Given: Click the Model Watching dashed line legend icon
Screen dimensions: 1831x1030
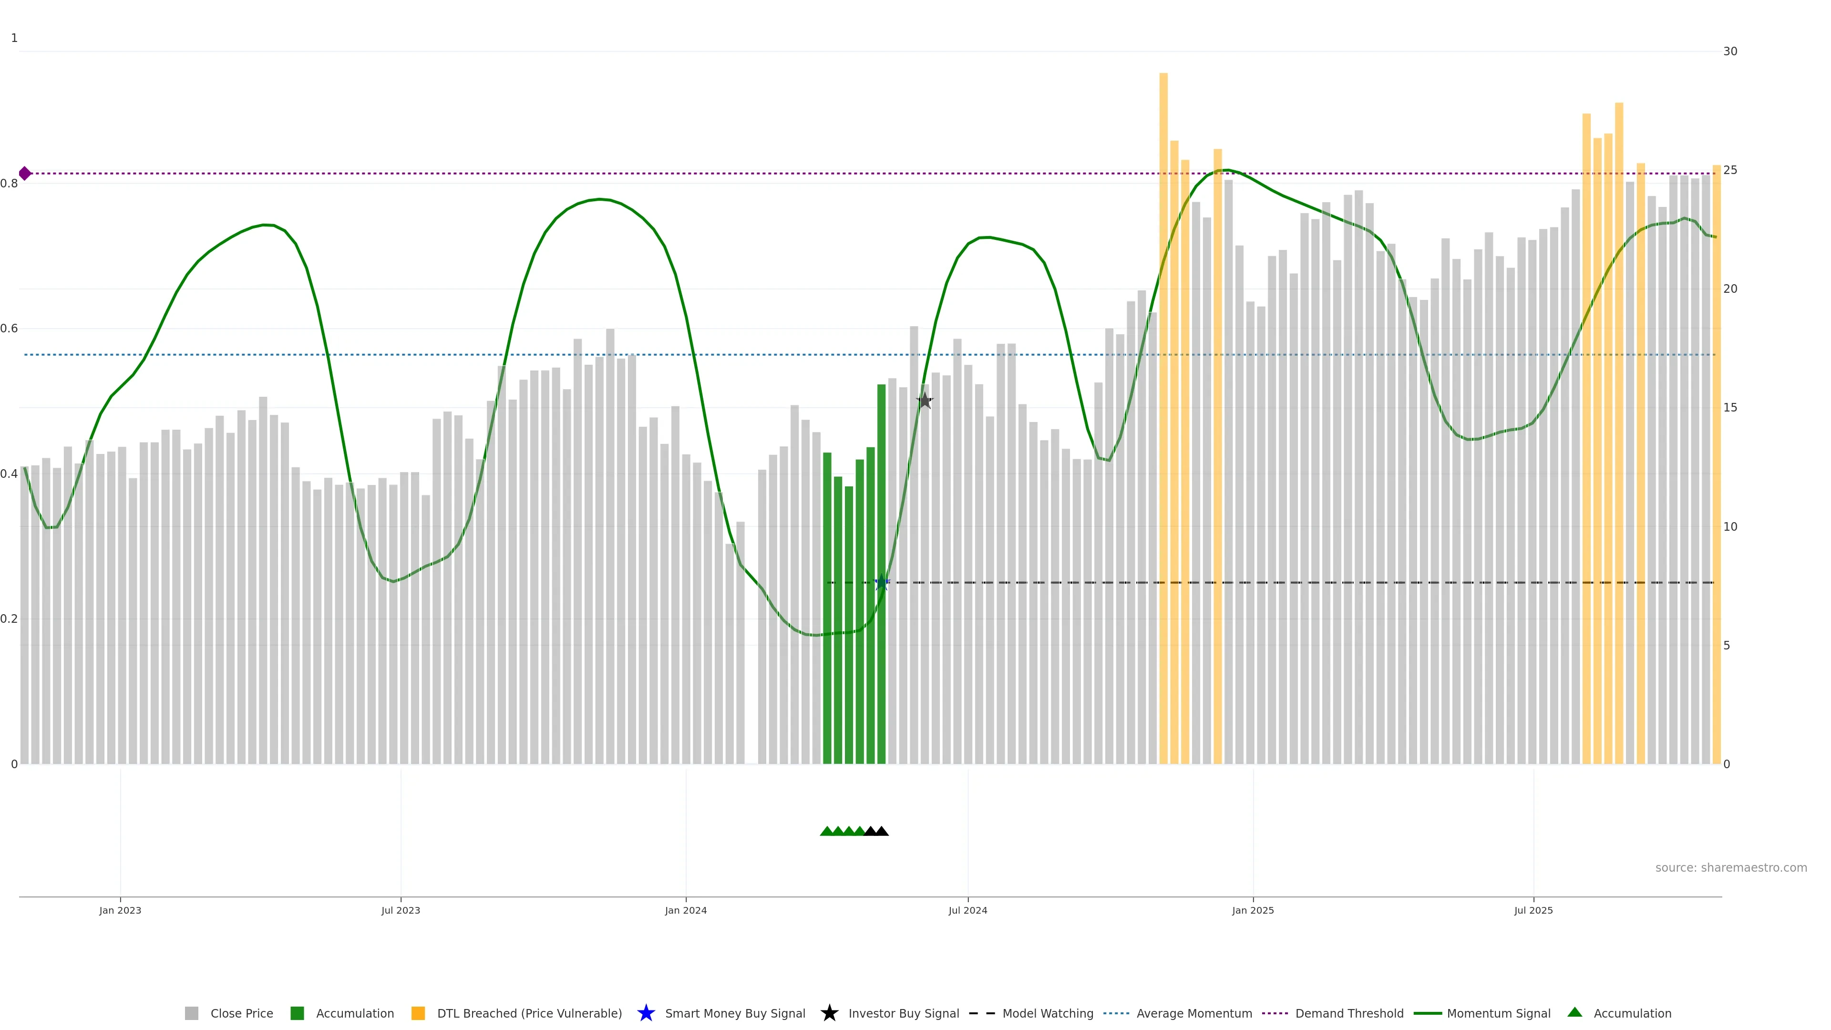Looking at the screenshot, I should click(x=982, y=1013).
